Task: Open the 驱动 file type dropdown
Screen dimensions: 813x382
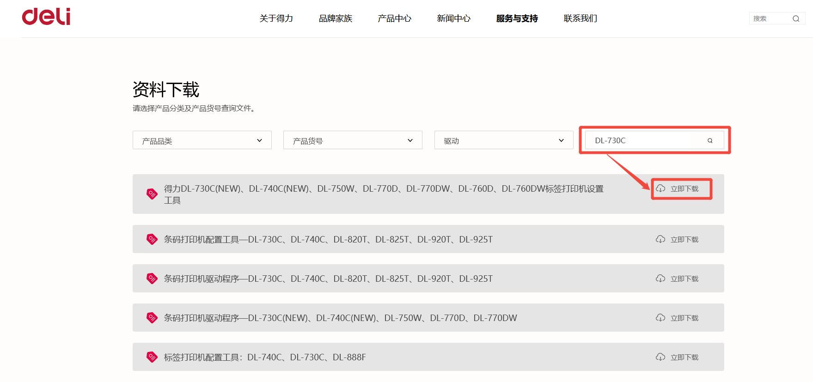Action: click(504, 140)
